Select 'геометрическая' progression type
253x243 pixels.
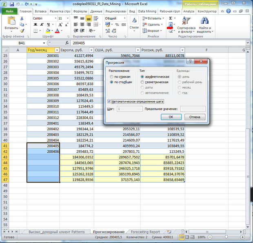pyautogui.click(x=142, y=82)
